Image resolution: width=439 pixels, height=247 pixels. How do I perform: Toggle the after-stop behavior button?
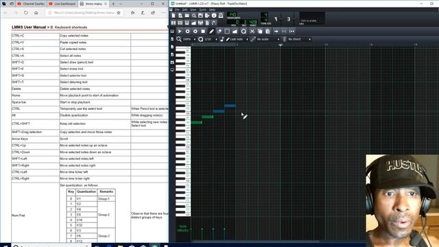point(292,32)
